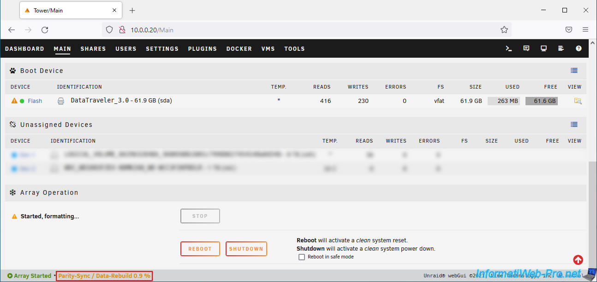The width and height of the screenshot is (597, 282).
Task: Open the system log icon
Action: click(561, 48)
